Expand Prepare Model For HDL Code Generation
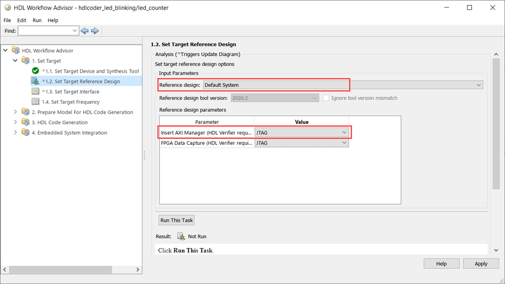Viewport: 505px width, 284px height. pyautogui.click(x=15, y=112)
